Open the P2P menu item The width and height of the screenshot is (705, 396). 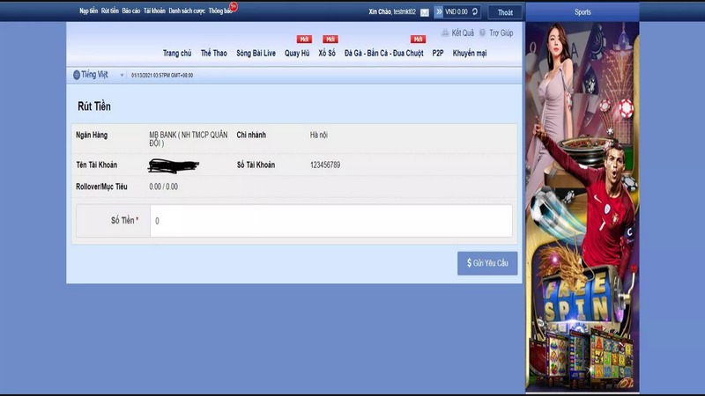point(438,54)
